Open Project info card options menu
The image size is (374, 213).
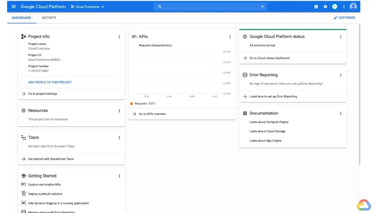[x=119, y=37]
